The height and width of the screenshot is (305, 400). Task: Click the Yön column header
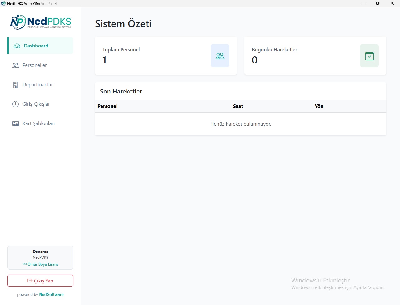click(319, 106)
